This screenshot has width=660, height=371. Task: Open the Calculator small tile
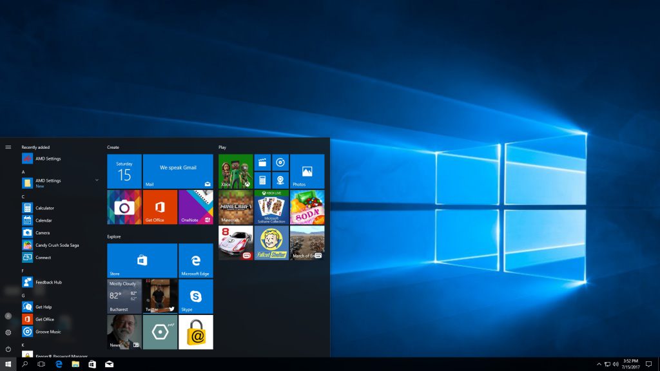coord(262,180)
